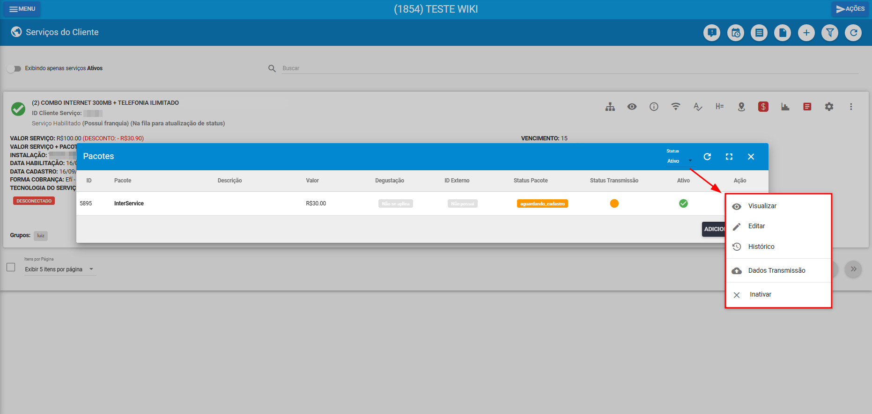872x414 pixels.
Task: Click the search magnifier icon
Action: point(272,68)
